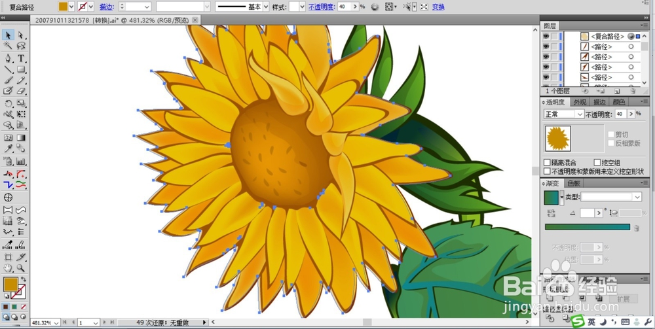
Task: Toggle visibility of first <路径> row
Action: 546,46
